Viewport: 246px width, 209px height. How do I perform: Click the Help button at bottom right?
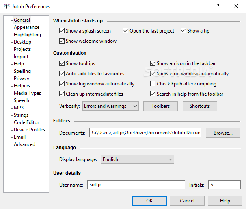pos(225,201)
